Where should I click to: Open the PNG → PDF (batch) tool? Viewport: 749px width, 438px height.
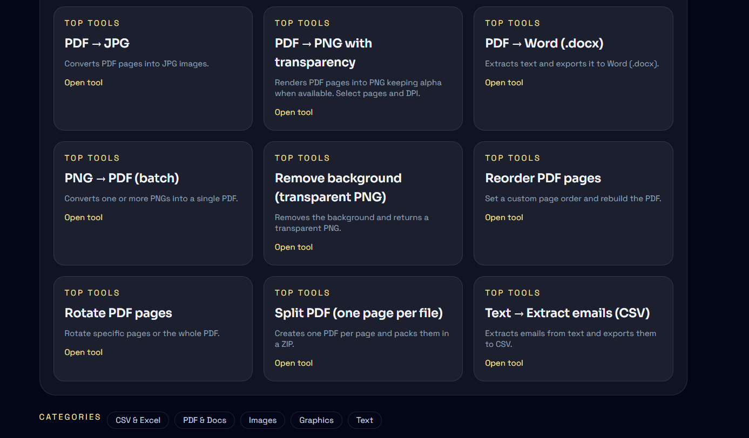pos(83,217)
